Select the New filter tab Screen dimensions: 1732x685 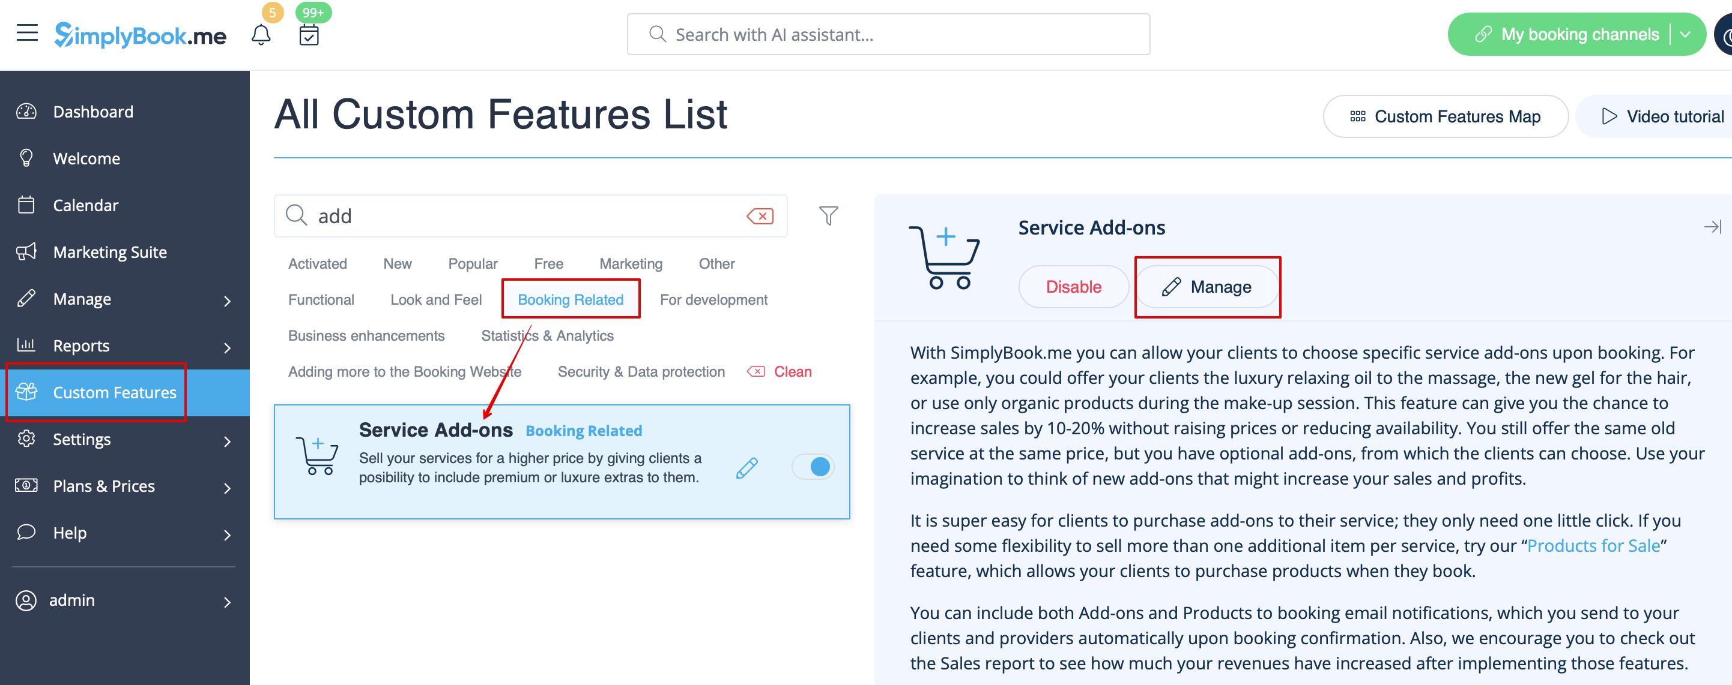(398, 264)
